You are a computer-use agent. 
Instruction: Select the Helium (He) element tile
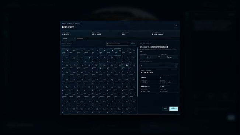coord(72,52)
